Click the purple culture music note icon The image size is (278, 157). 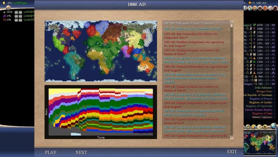point(4,16)
